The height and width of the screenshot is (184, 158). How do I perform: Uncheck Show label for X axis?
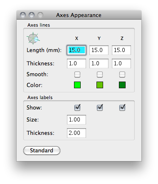point(77,107)
